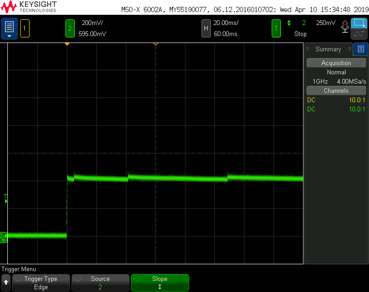Open the sidebar list menu icon
Screen dimensions: 369x292
tap(361, 49)
